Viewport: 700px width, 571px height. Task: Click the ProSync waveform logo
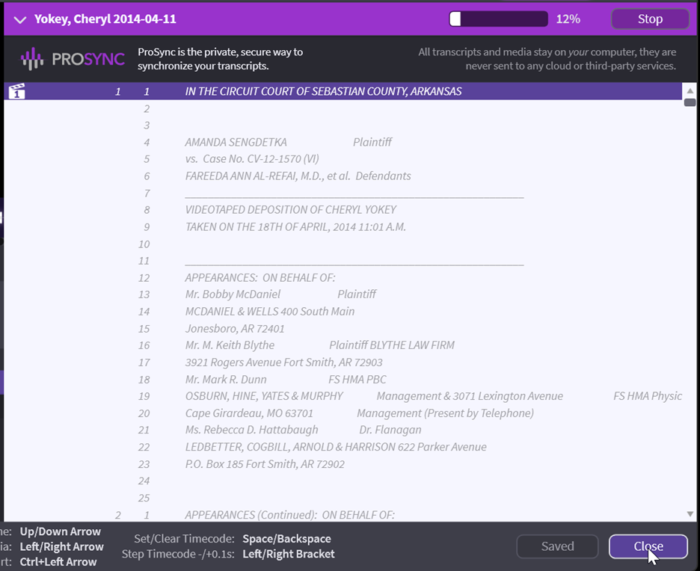pyautogui.click(x=32, y=59)
